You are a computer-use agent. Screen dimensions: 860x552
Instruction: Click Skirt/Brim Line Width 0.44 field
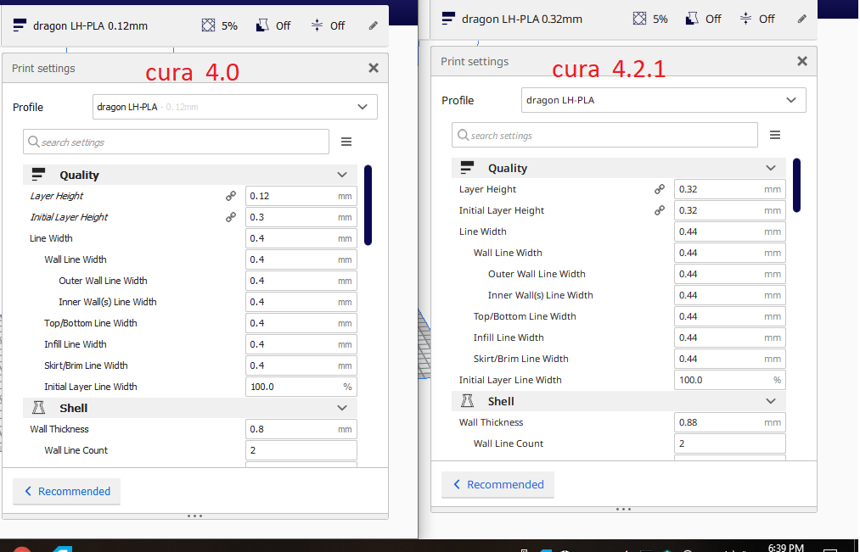pos(729,359)
